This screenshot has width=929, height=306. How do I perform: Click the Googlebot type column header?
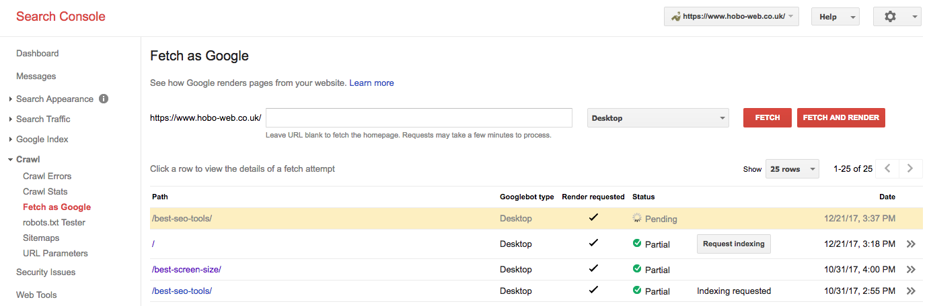(527, 197)
